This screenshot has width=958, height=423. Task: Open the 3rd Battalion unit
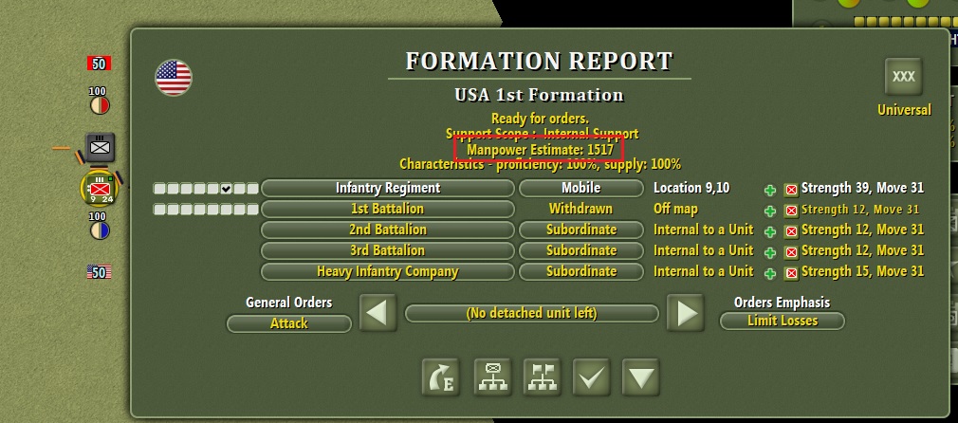(387, 250)
